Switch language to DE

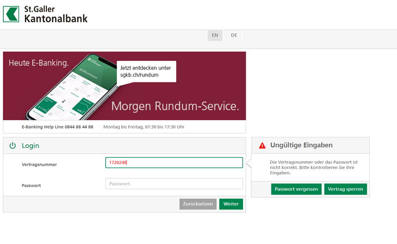click(x=234, y=35)
